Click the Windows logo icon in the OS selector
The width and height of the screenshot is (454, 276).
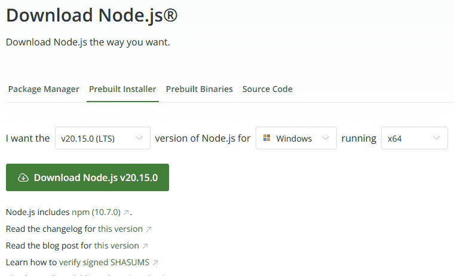[x=266, y=138]
